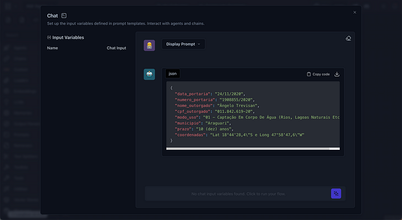
Task: Click the purple run flow button
Action: pos(336,193)
